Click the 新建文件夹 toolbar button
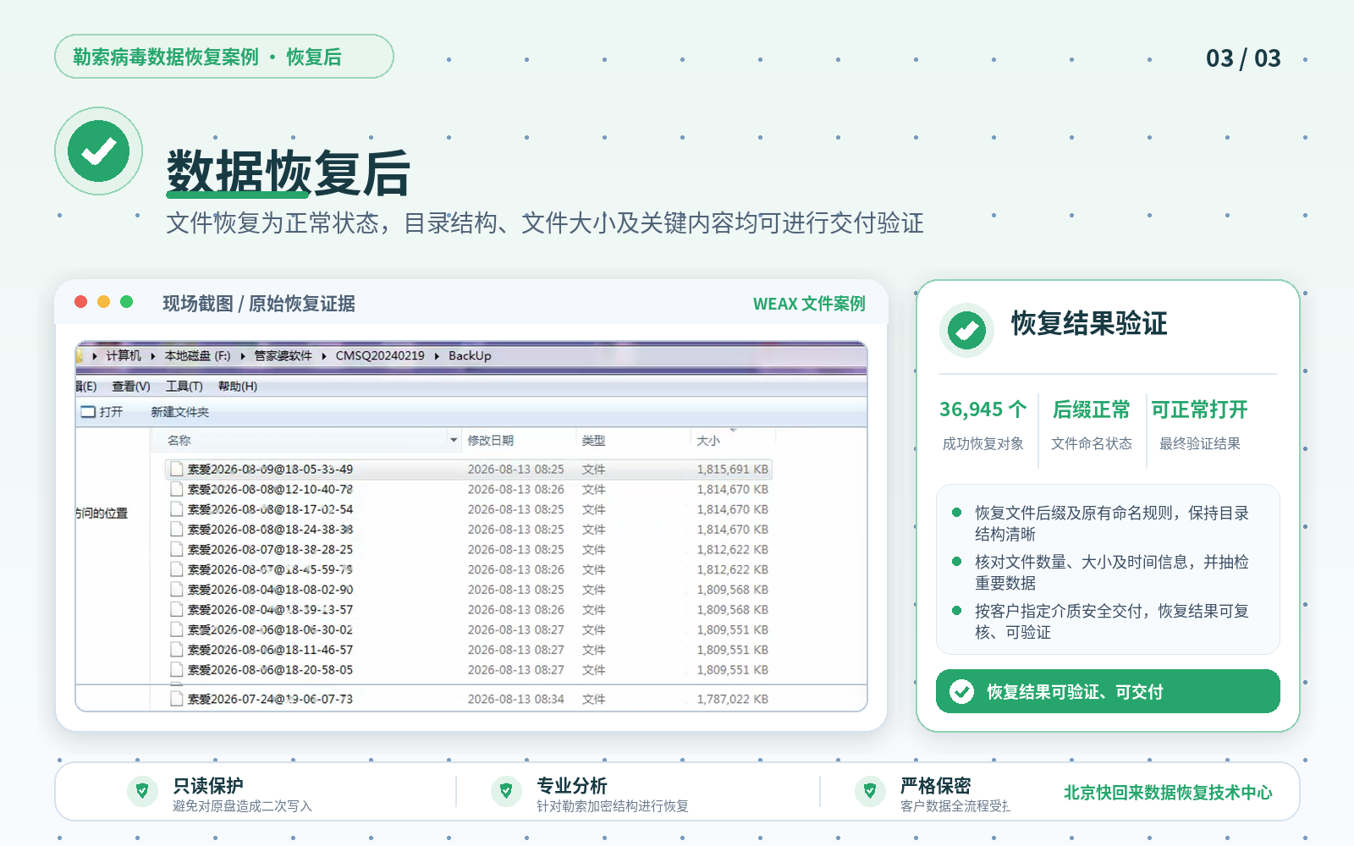 pos(180,412)
